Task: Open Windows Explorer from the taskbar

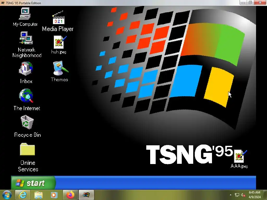Action: (39, 195)
